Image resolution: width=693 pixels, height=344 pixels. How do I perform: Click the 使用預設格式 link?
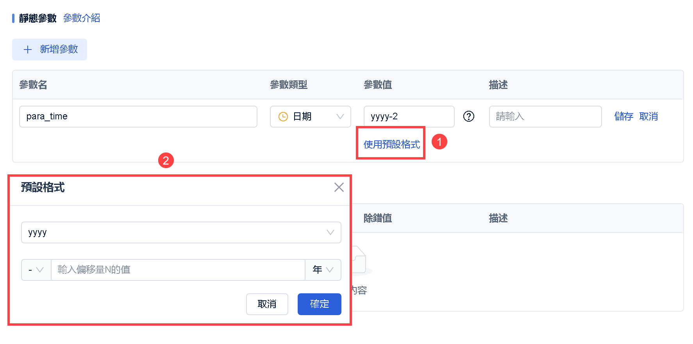click(391, 144)
